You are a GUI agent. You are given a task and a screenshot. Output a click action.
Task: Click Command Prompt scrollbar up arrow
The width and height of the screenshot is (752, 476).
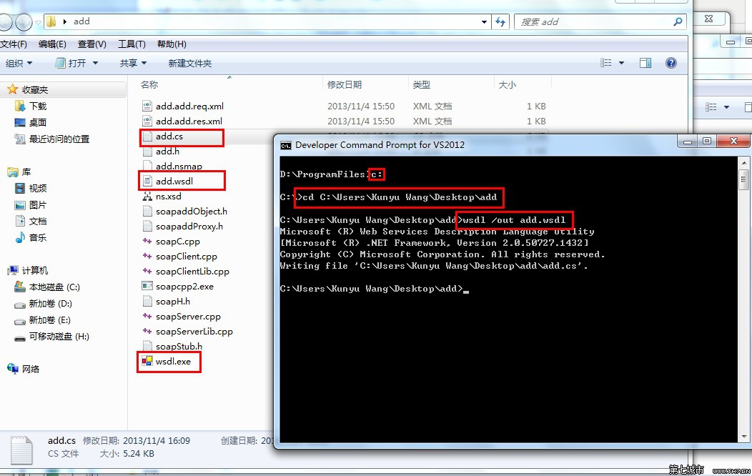pos(744,163)
